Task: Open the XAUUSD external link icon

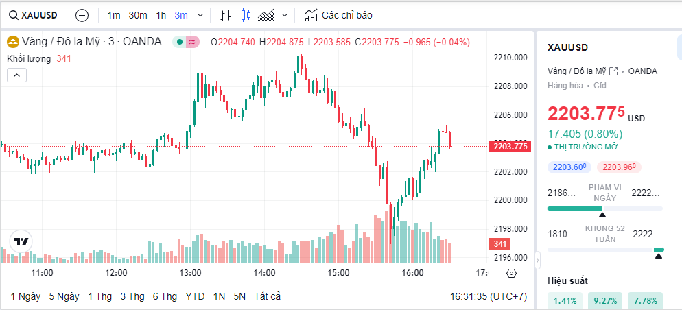Action: (613, 71)
